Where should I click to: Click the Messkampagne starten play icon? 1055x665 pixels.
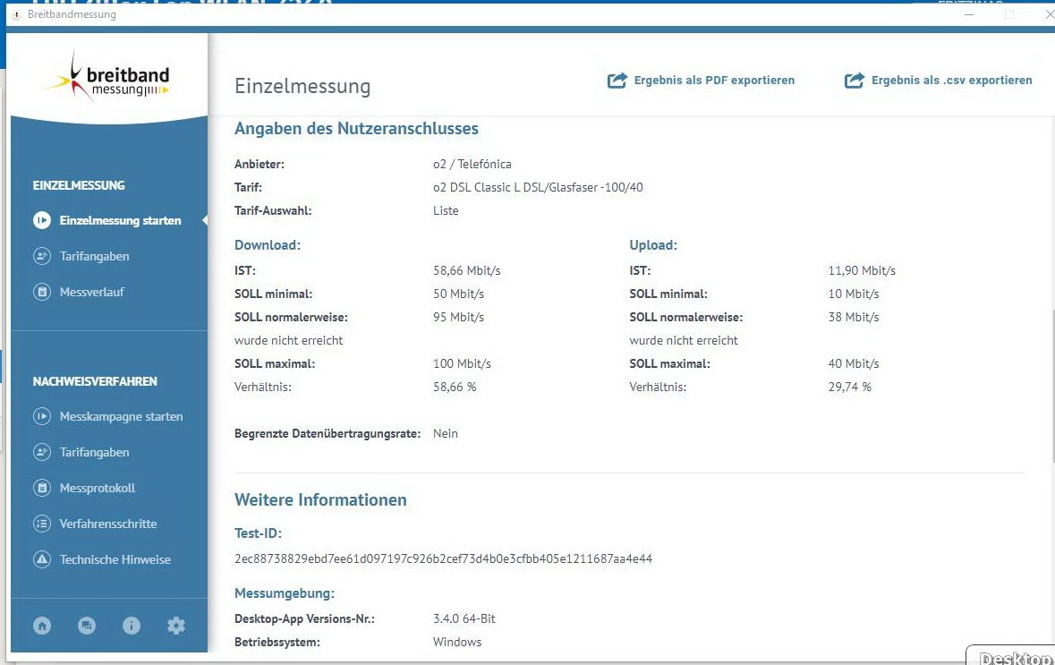coord(42,417)
